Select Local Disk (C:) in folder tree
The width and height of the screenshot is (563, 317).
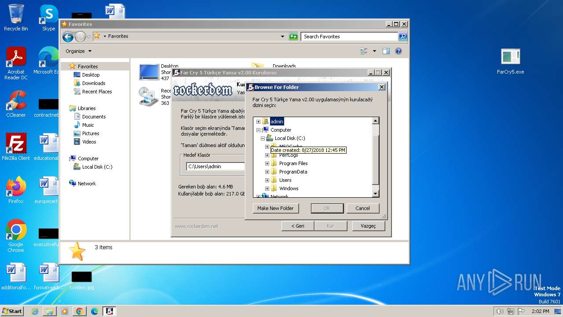tap(289, 138)
